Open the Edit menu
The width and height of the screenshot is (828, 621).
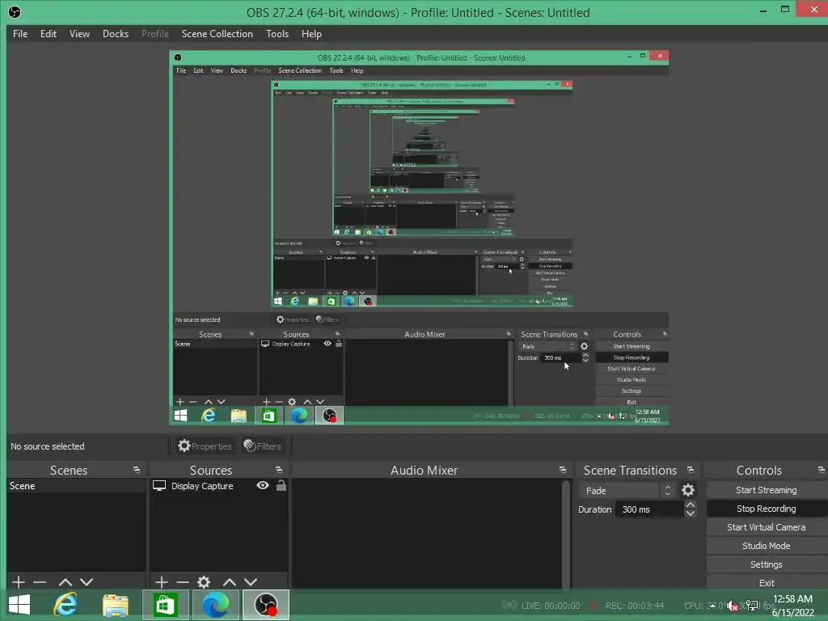tap(48, 34)
